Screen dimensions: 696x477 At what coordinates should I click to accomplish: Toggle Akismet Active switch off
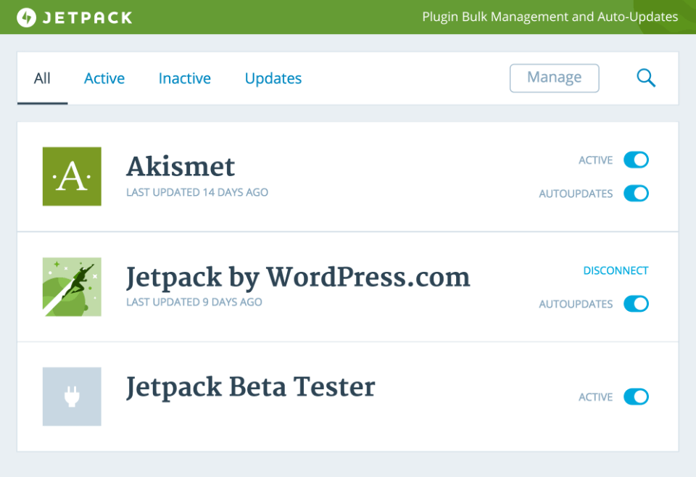636,159
